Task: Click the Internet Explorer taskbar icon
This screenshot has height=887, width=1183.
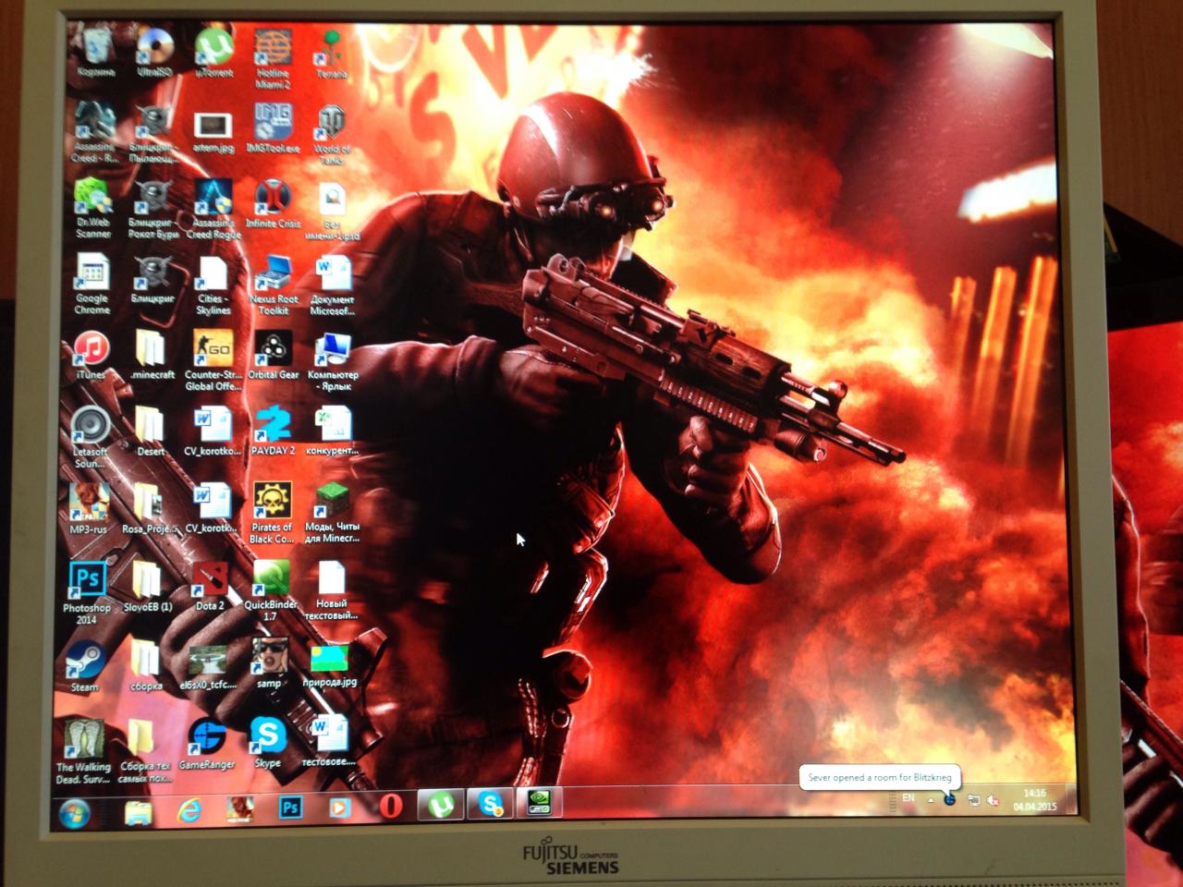Action: point(189,809)
